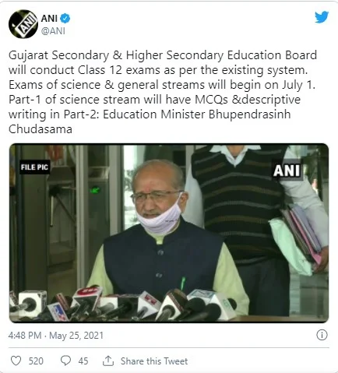Click the name Chudasama in the tweet text
Viewport: 338px width, 373px height.
40,129
